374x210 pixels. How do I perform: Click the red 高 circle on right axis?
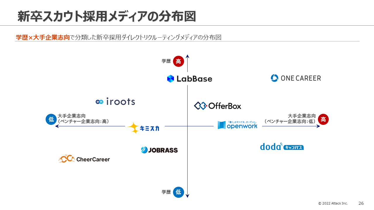[x=323, y=119]
